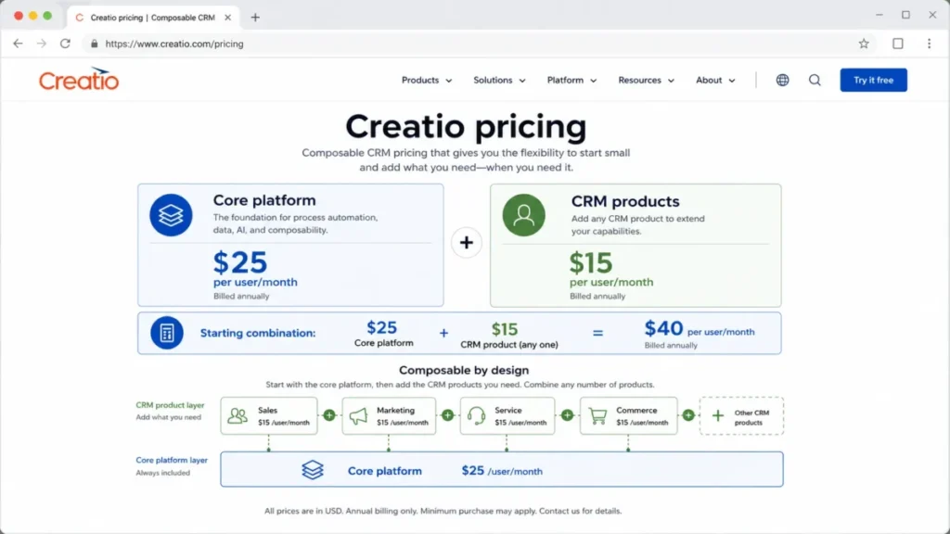Select the Service product card

click(x=507, y=416)
